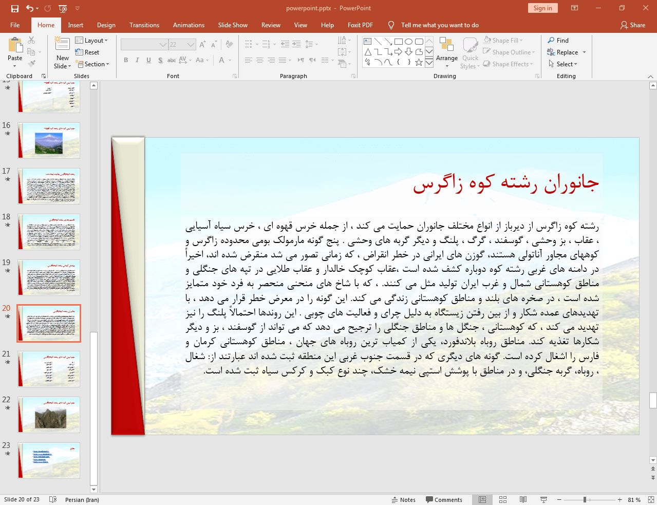Click the zoom out minus button
657x505 pixels.
coord(559,499)
